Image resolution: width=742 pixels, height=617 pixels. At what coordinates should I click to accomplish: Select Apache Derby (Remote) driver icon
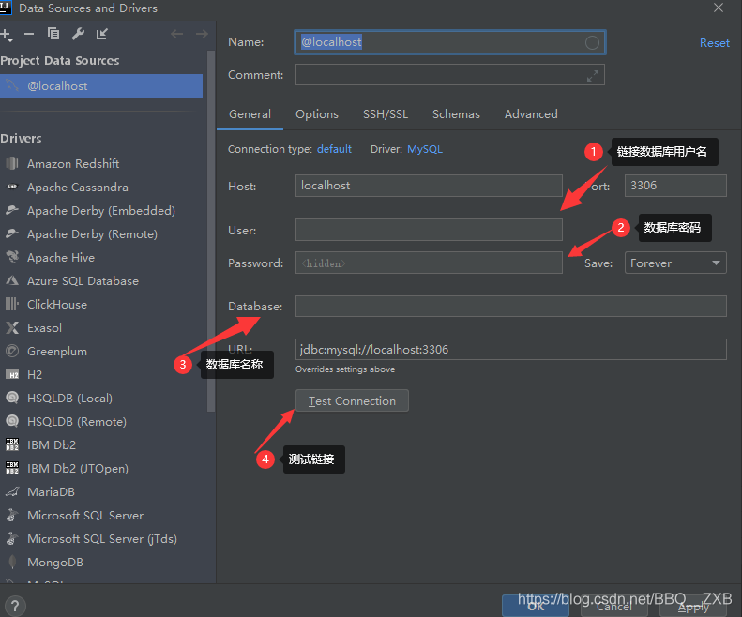tap(12, 233)
